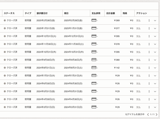This screenshot has width=160, height=119.
Task: Expand the 2024年5月31日 invoice row
Action: point(155,91)
